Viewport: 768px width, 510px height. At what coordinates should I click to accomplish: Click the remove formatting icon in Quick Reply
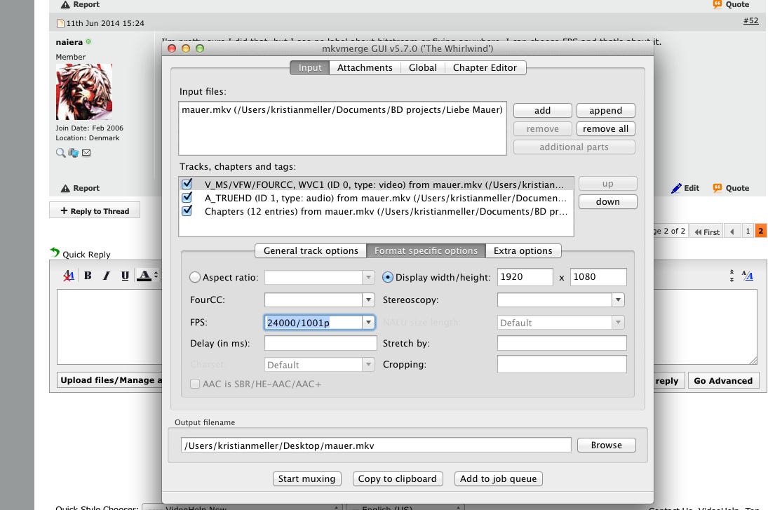[x=69, y=276]
